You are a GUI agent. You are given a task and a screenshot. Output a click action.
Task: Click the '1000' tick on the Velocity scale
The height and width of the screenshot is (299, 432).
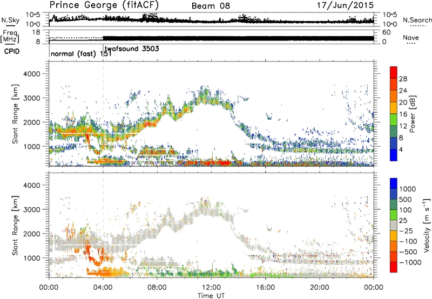[x=407, y=189]
